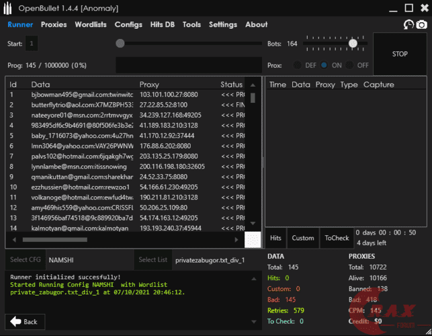Open the Proxies tab
Viewport: 432px width, 336px height.
point(54,25)
